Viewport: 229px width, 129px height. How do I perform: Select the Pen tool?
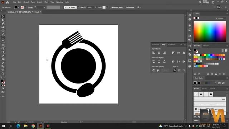pyautogui.click(x=3, y=24)
